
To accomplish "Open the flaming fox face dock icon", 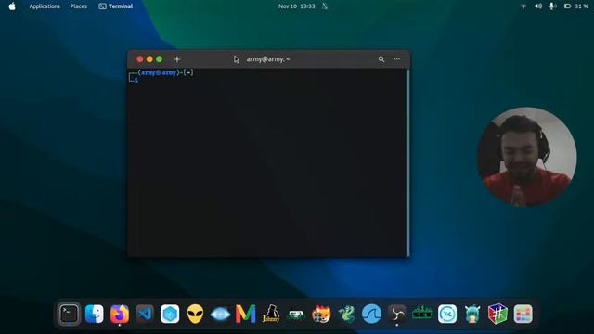I will (321, 314).
